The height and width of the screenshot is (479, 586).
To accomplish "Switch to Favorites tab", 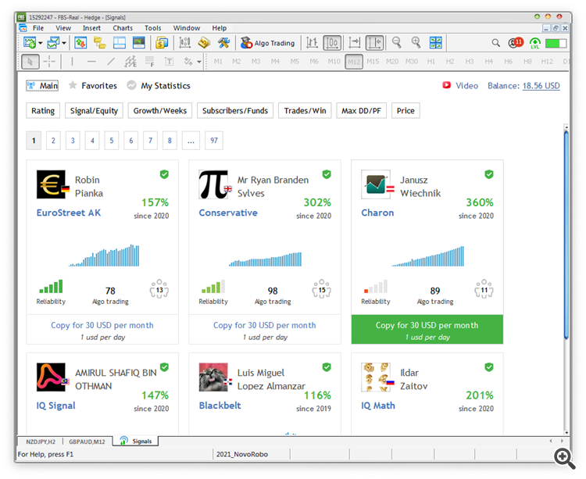I will click(93, 85).
